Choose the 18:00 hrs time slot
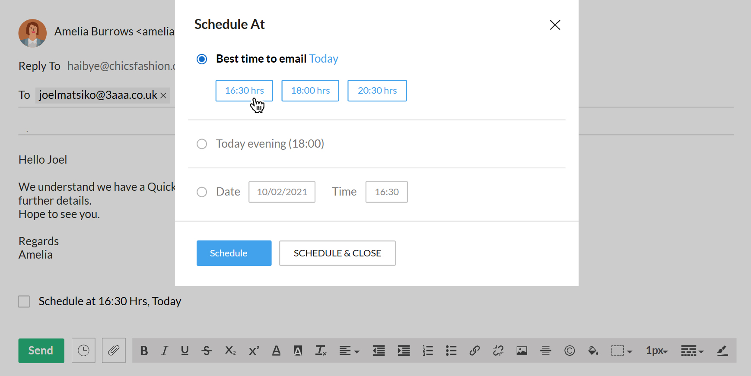This screenshot has height=376, width=751. click(x=310, y=91)
